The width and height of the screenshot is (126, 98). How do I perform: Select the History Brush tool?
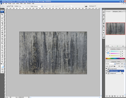[2, 35]
